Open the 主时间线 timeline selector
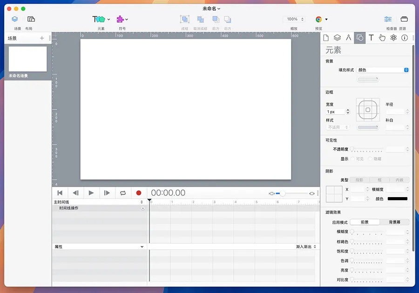 [98, 202]
